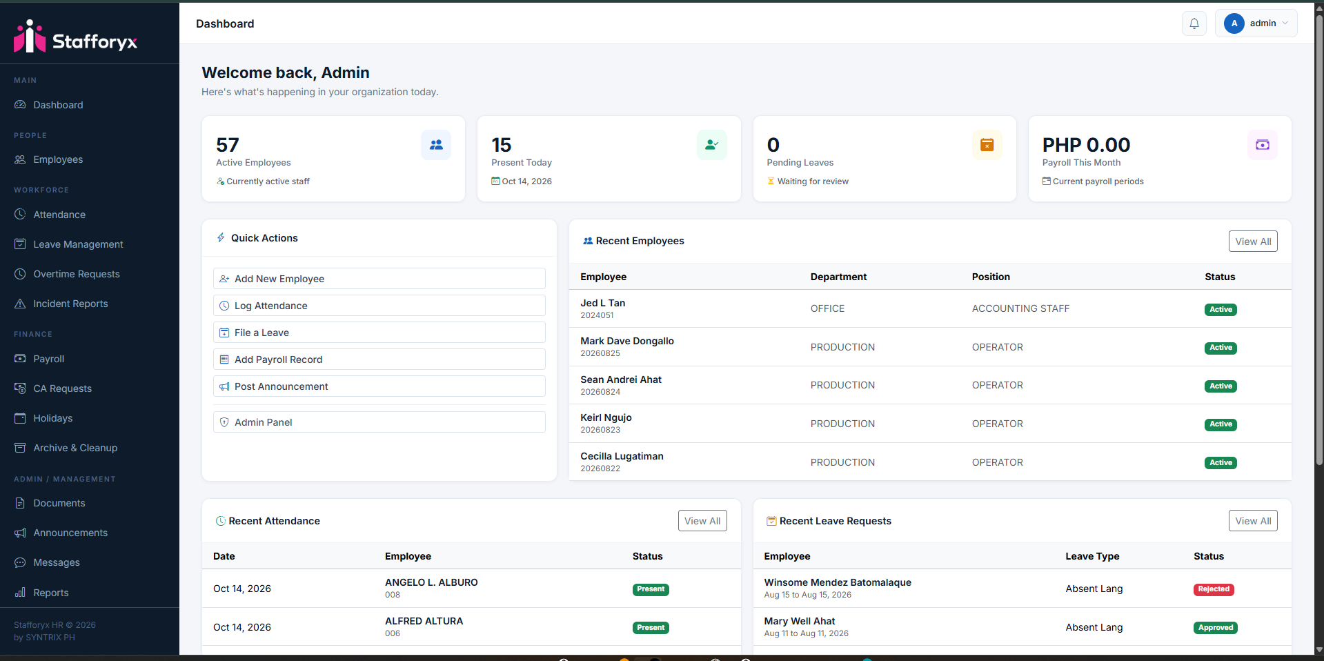
Task: Open the notifications bell
Action: (x=1194, y=23)
